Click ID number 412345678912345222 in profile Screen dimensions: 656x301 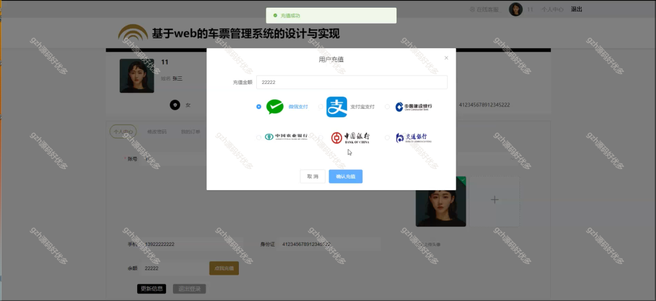click(484, 105)
